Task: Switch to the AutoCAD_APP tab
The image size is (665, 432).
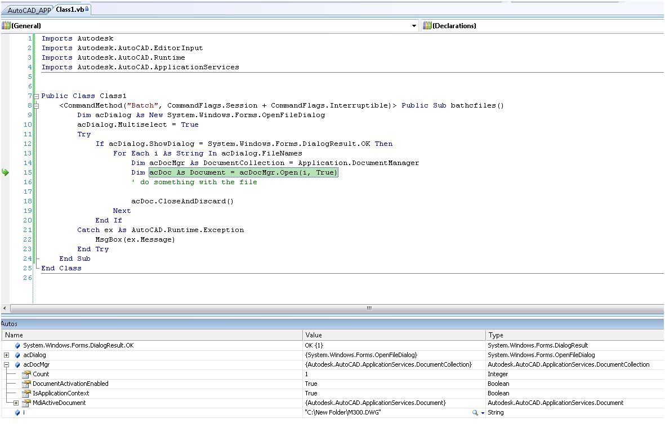Action: pos(28,11)
